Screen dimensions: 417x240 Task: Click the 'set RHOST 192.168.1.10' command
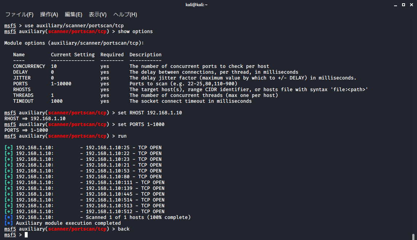tap(150, 113)
